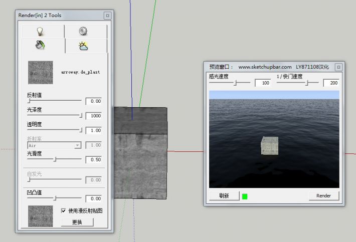Switch to the sun and cloud environment tab

(83, 46)
